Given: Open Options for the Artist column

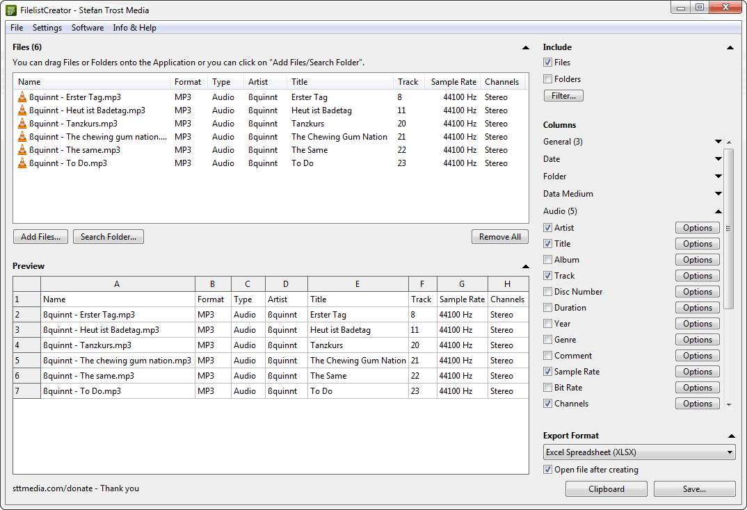Looking at the screenshot, I should pyautogui.click(x=698, y=228).
